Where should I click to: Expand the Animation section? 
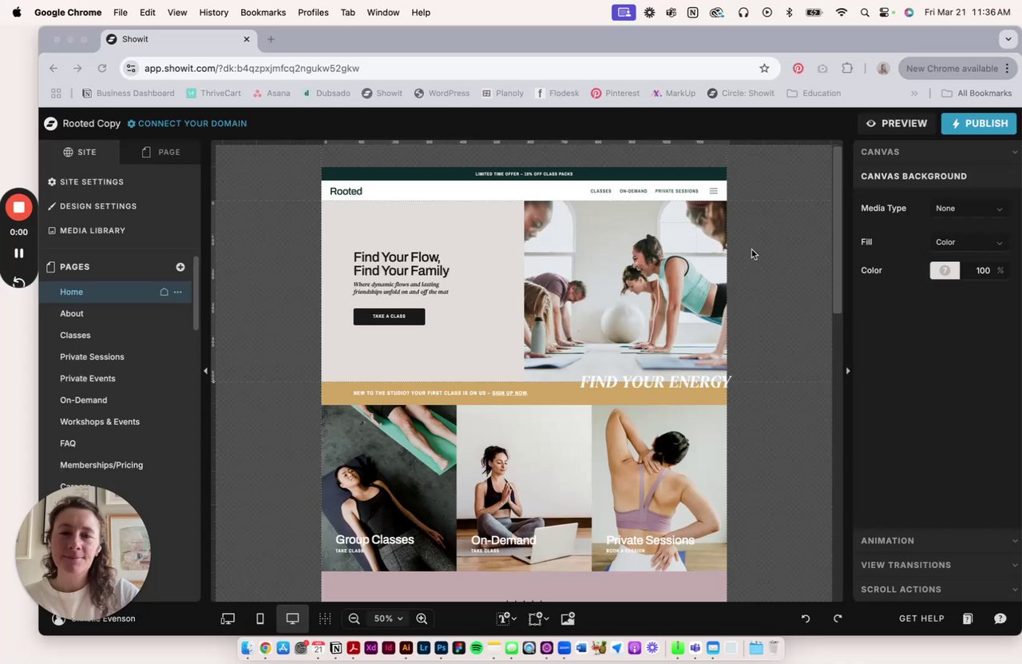point(937,541)
